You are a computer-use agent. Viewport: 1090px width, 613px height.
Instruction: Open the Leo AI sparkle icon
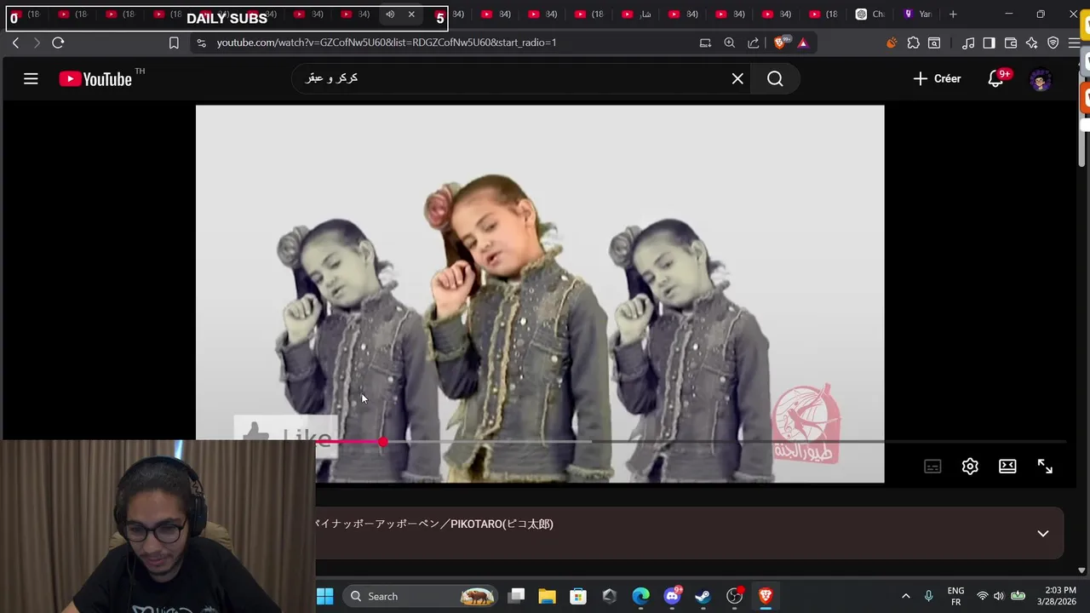coord(1032,43)
